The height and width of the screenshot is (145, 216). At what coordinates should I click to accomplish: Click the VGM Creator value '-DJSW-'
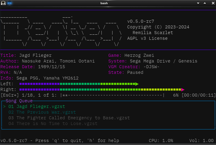pyautogui.click(x=151, y=67)
